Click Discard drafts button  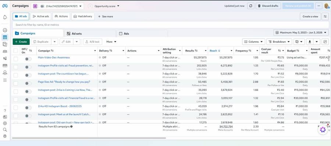click(268, 6)
